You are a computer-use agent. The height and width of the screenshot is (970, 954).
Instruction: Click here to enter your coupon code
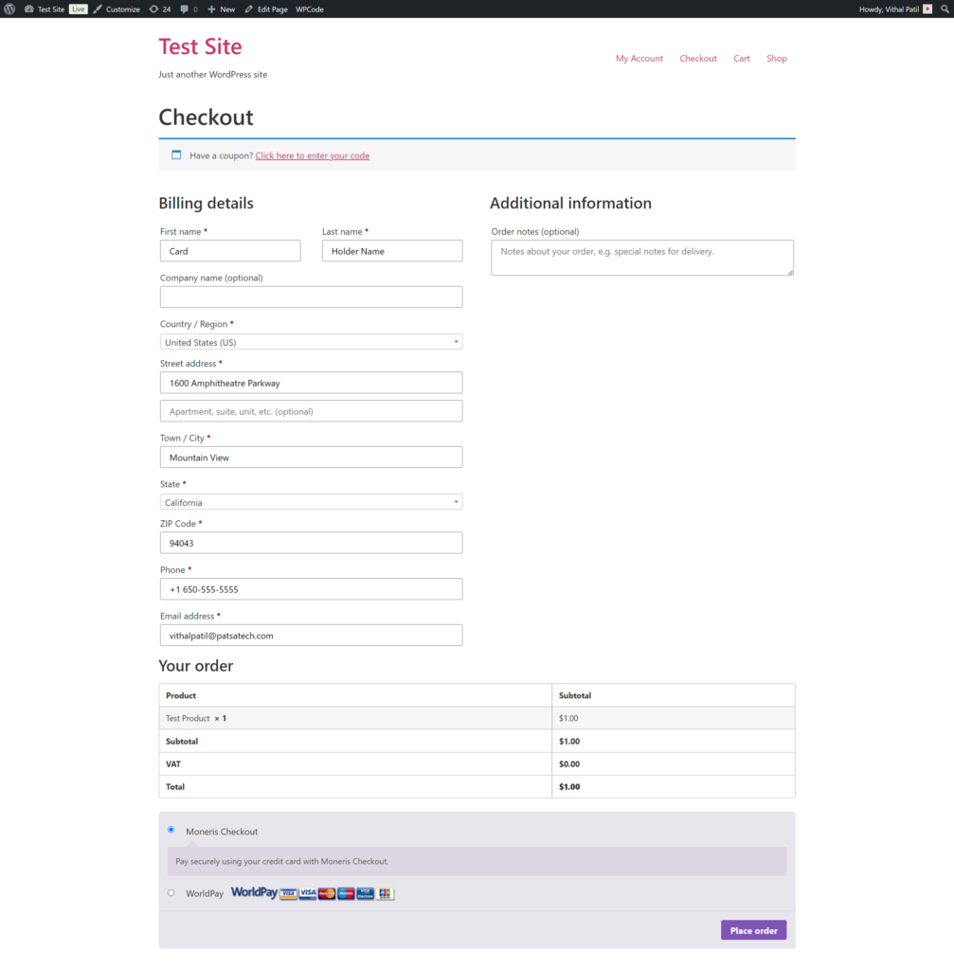pos(312,155)
